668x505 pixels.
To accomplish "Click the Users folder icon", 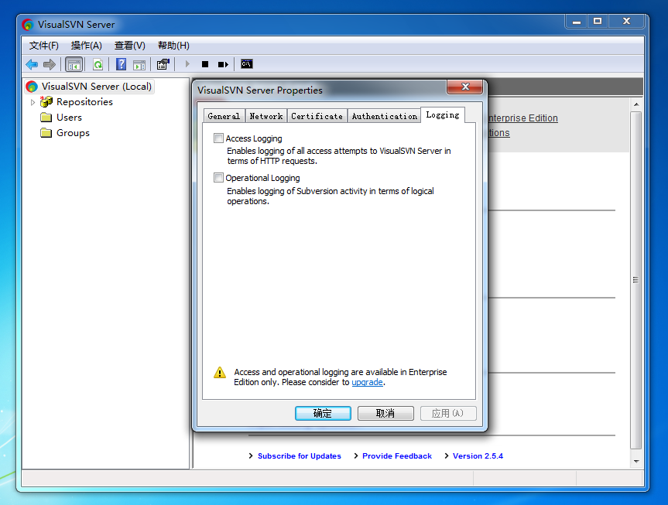I will click(x=46, y=117).
